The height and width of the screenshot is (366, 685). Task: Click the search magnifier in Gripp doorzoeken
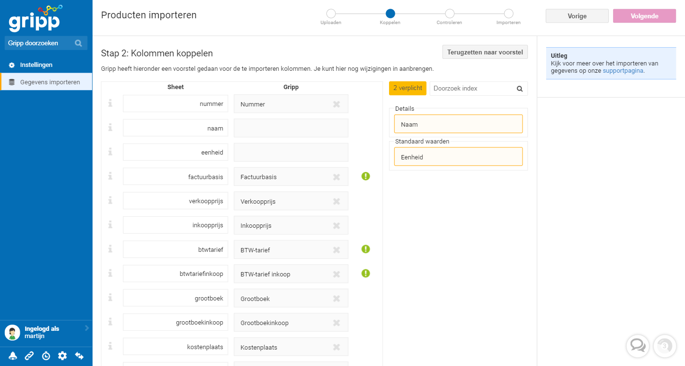pos(79,43)
